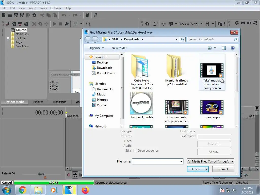The image size is (260, 195).
Task: Expand the By Type tree node
Action: coord(8,38)
